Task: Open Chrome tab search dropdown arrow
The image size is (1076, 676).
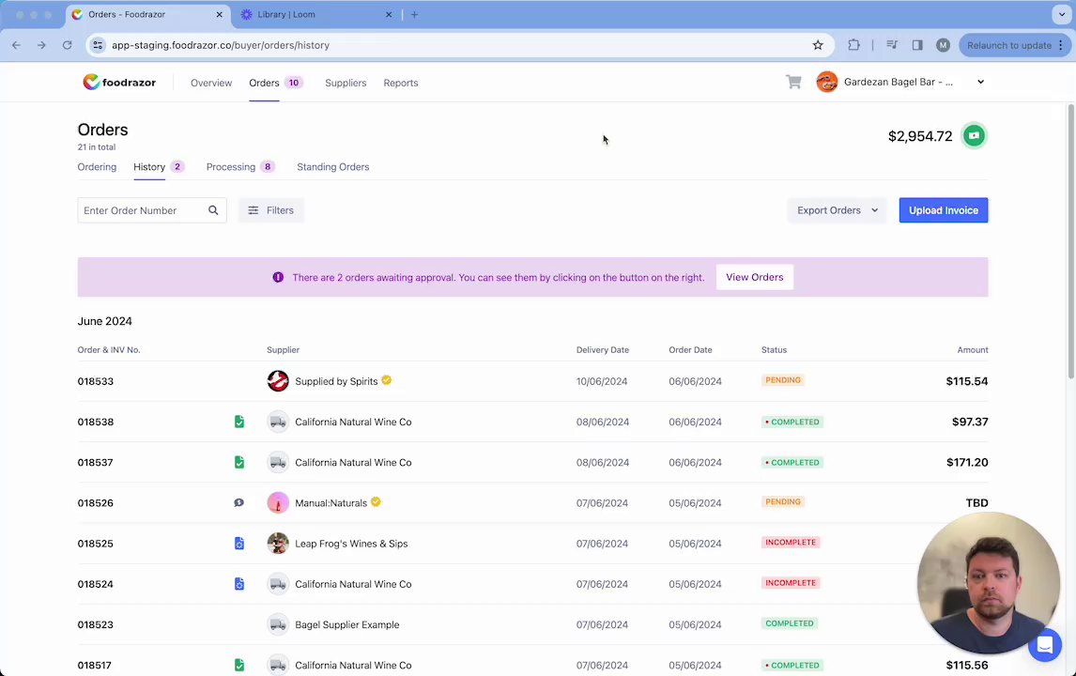Action: tap(1062, 14)
